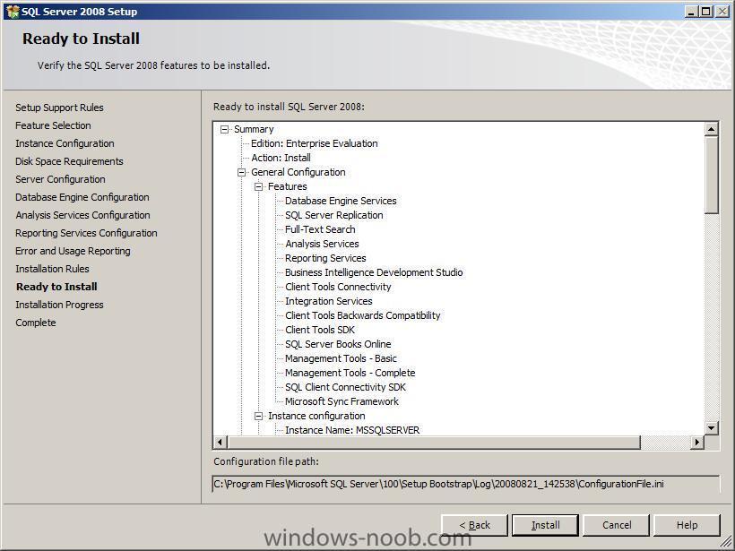Image resolution: width=735 pixels, height=551 pixels.
Task: Select Management Tools - Basic row
Action: [x=341, y=359]
